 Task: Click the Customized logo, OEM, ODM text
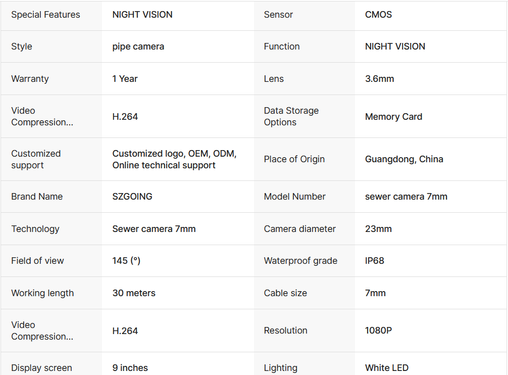pyautogui.click(x=174, y=153)
